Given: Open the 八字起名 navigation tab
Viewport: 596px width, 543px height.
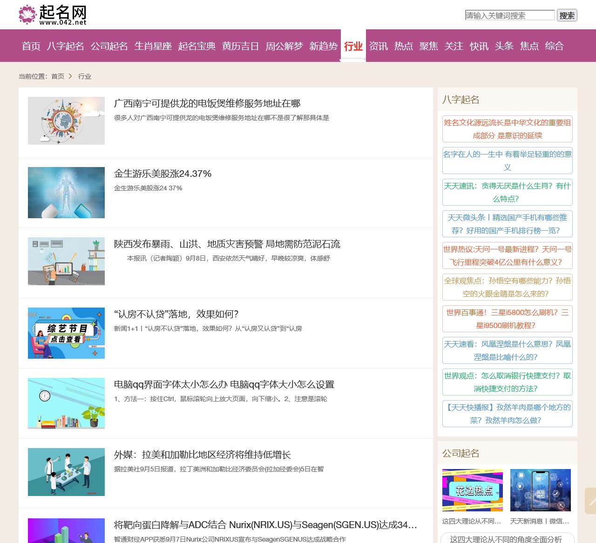Looking at the screenshot, I should coord(65,46).
